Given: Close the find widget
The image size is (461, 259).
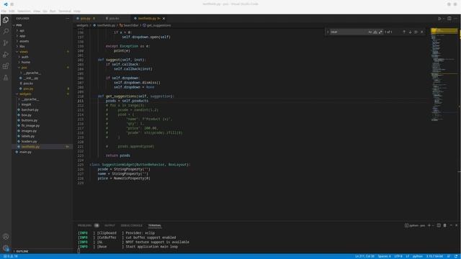Looking at the screenshot, I should pos(422,32).
